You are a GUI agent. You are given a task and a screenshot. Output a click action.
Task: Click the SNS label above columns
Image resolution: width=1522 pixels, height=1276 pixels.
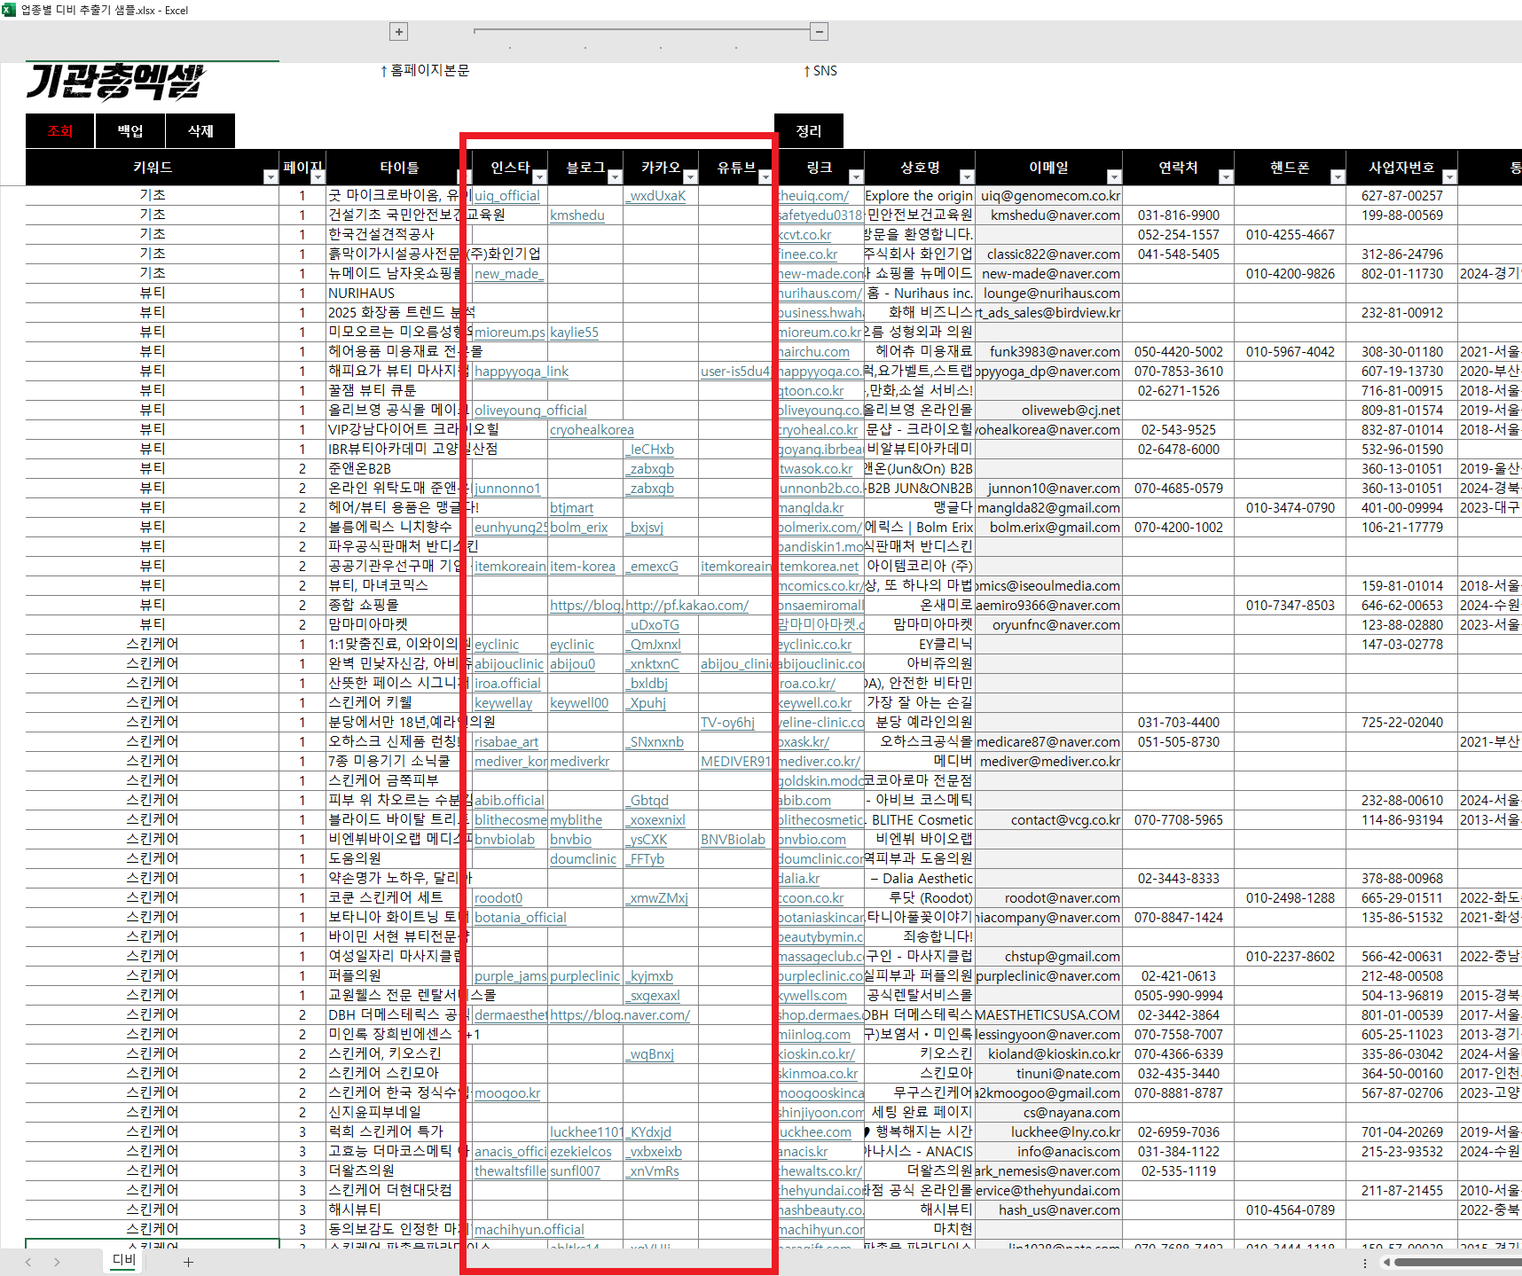(820, 71)
